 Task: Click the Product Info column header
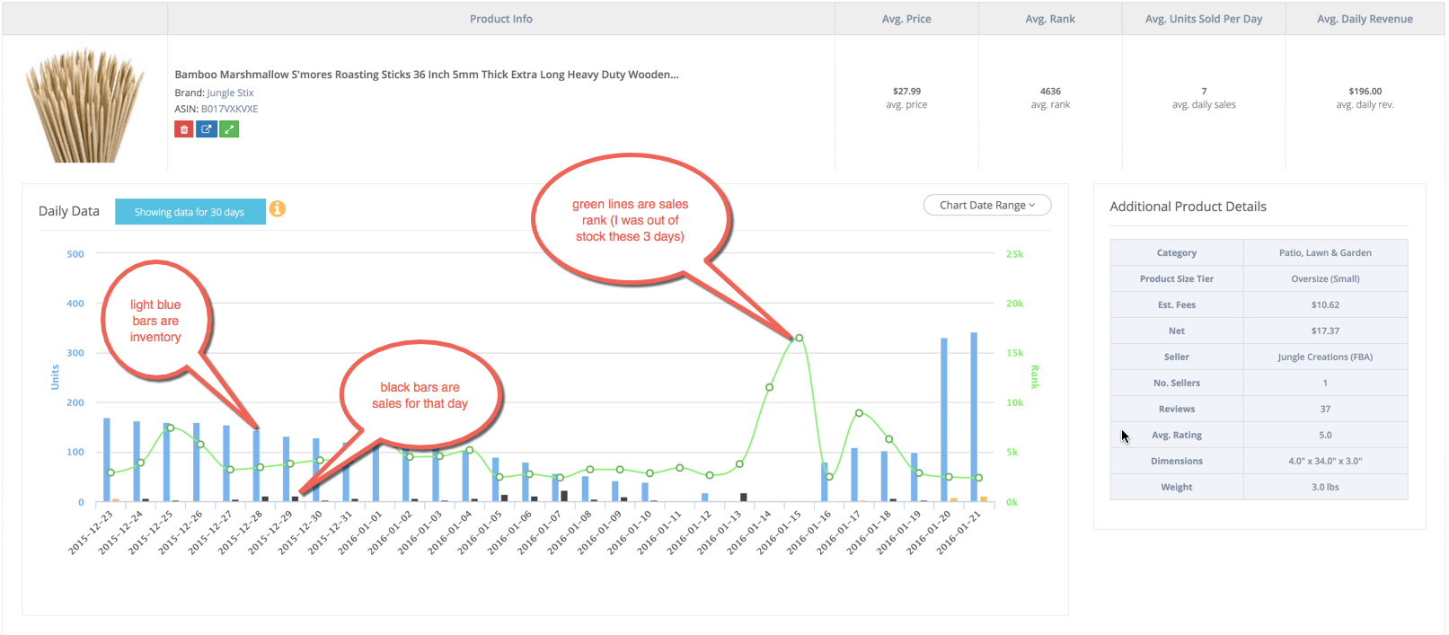click(x=501, y=19)
